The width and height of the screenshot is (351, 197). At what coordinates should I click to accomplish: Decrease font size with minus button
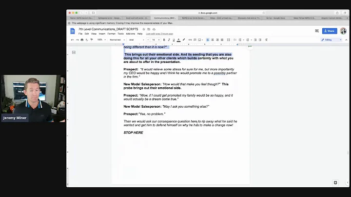(x=148, y=40)
